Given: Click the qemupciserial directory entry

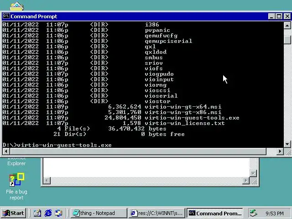Looking at the screenshot, I should coord(168,41).
